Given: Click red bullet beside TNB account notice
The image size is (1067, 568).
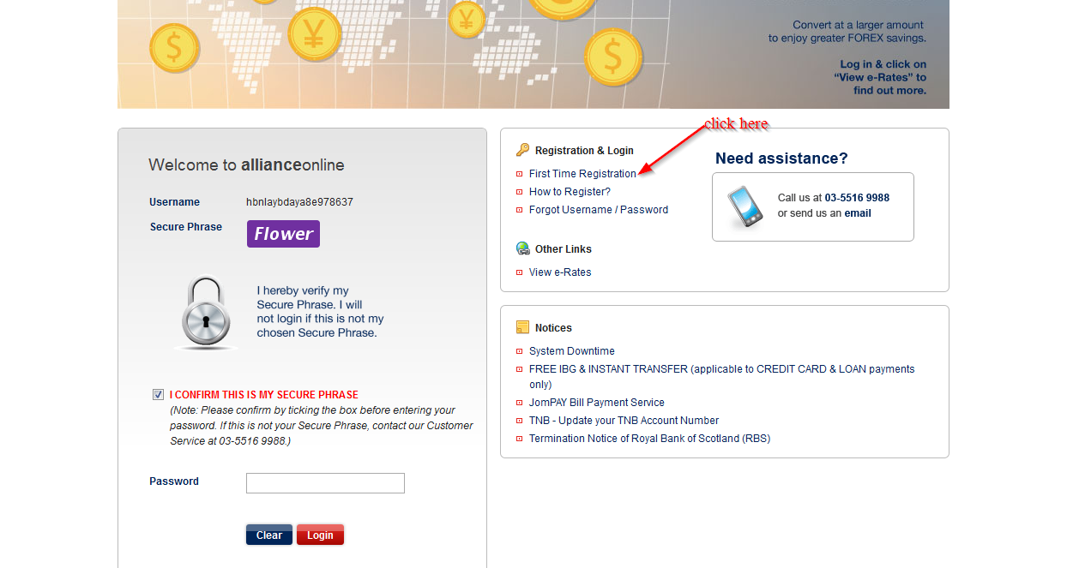Looking at the screenshot, I should tap(519, 421).
